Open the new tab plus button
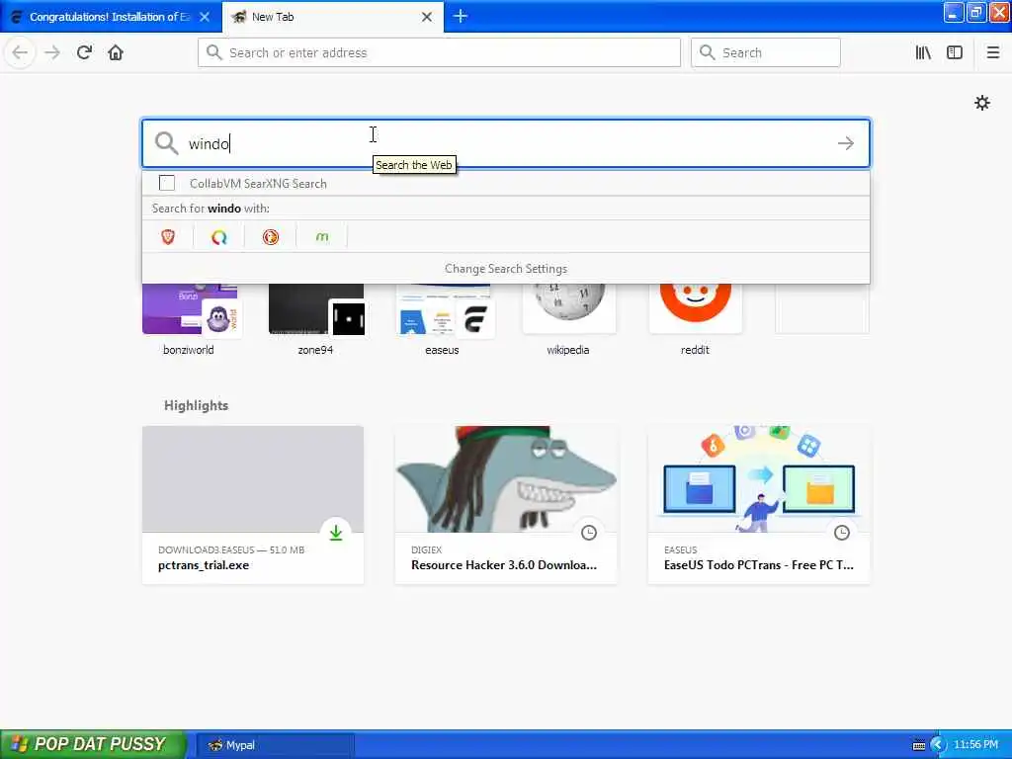Image resolution: width=1012 pixels, height=759 pixels. point(461,16)
